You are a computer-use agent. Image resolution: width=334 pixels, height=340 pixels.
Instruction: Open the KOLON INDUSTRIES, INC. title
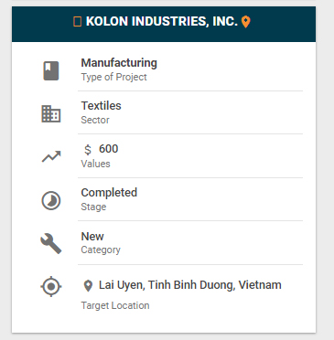point(162,22)
